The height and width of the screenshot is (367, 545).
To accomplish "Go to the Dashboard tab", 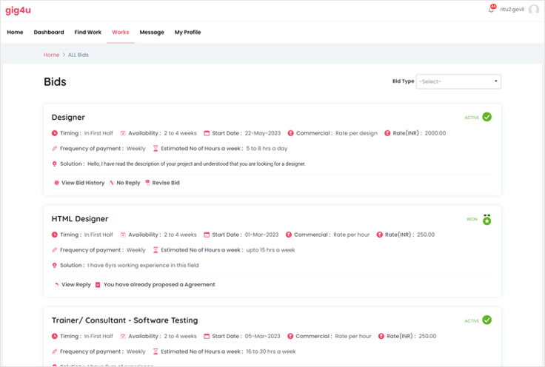I will 49,33.
